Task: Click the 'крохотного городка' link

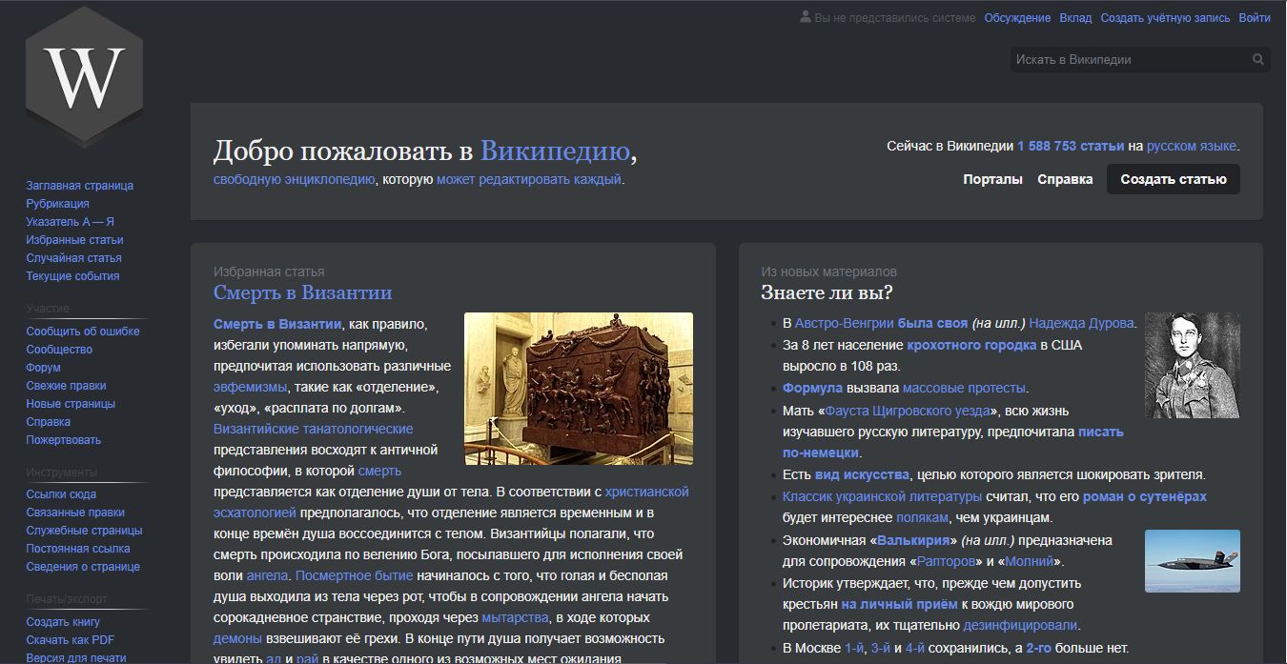Action: coord(971,345)
